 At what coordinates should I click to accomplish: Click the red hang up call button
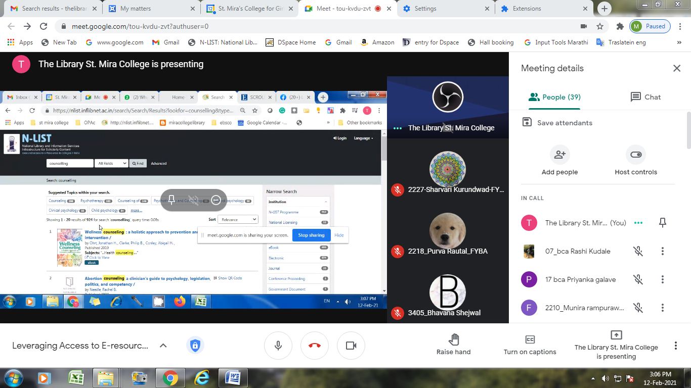(315, 346)
